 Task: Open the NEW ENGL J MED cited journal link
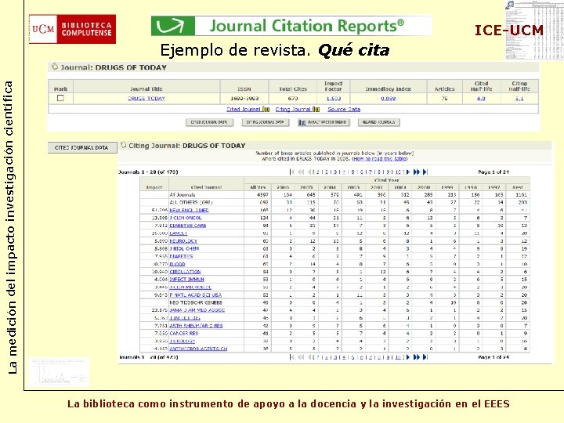189,210
